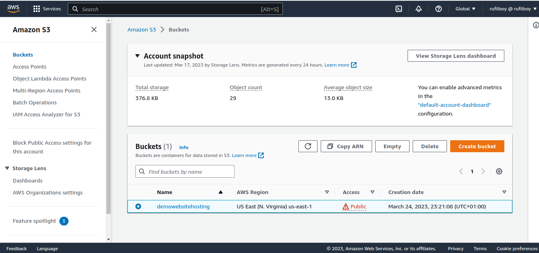Open Cookie preferences in the footer
539x253 pixels.
coord(517,249)
